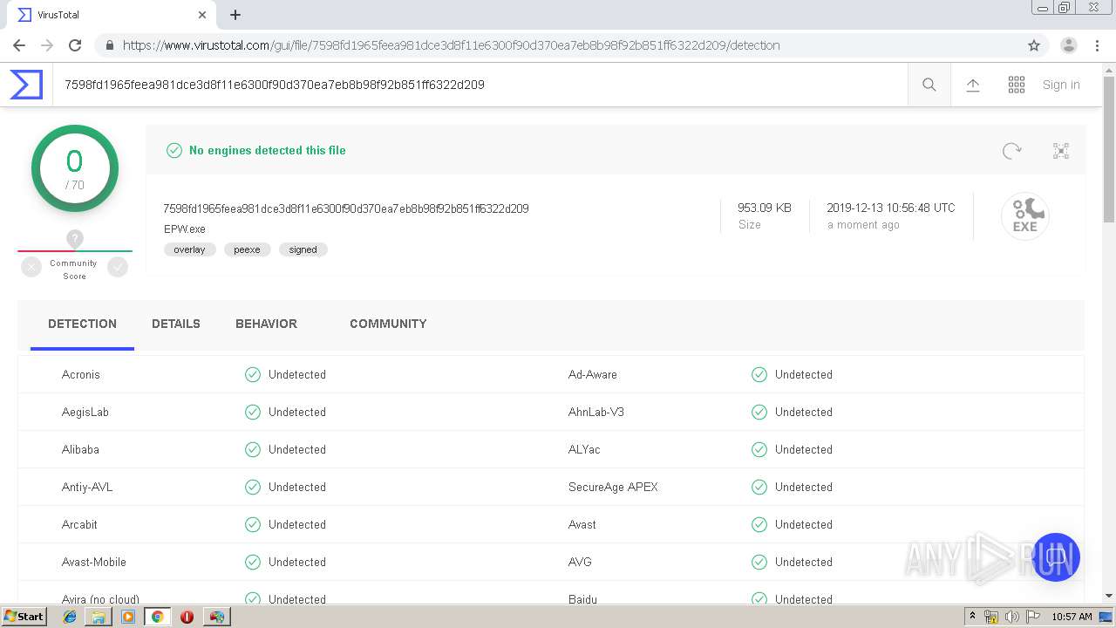The width and height of the screenshot is (1116, 628).
Task: Switch to the DETAILS tab
Action: pos(176,324)
